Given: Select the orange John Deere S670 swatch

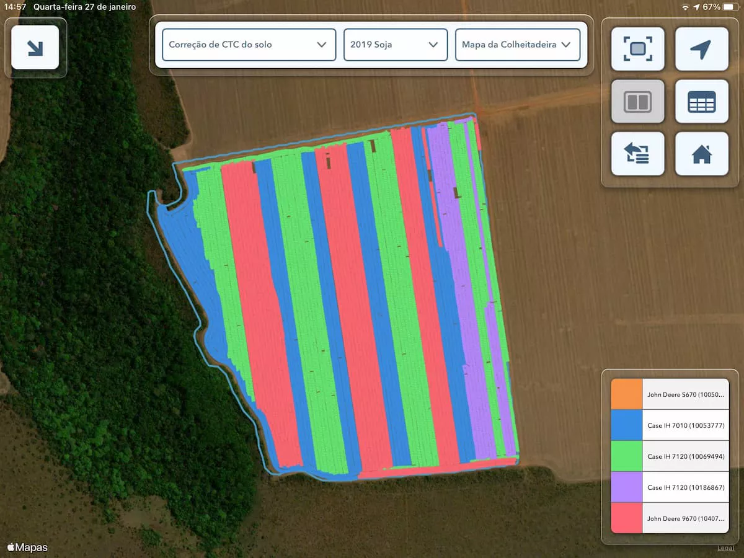Looking at the screenshot, I should coord(626,394).
